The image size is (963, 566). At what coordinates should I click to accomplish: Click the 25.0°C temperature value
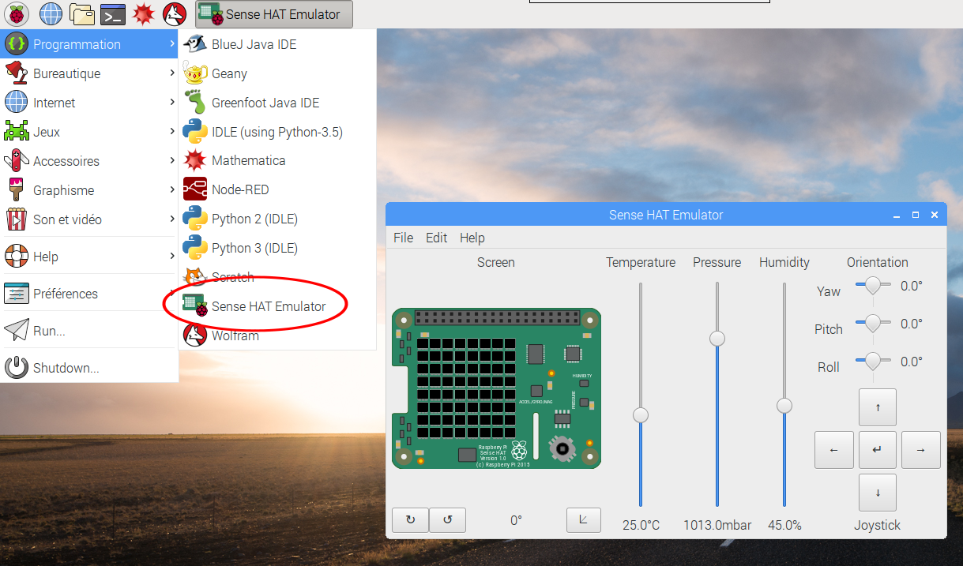641,525
